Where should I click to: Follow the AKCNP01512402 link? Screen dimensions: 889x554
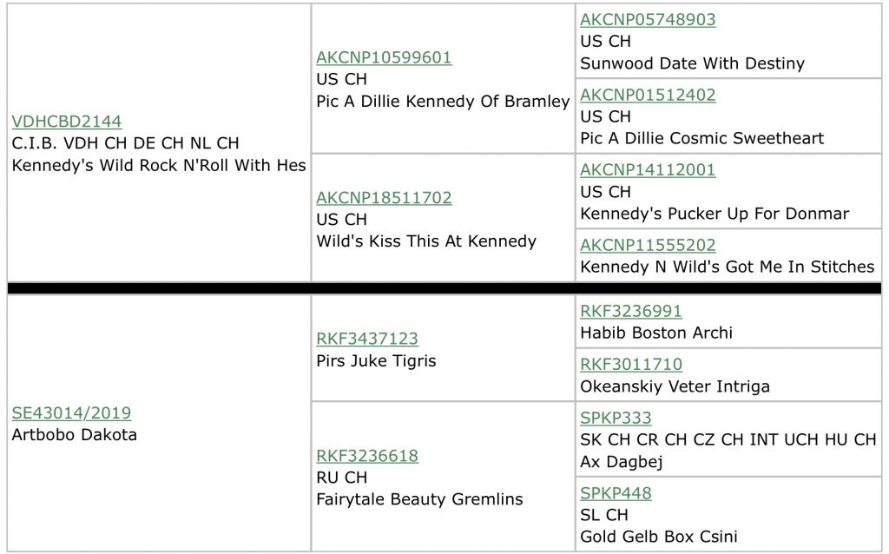(x=648, y=95)
